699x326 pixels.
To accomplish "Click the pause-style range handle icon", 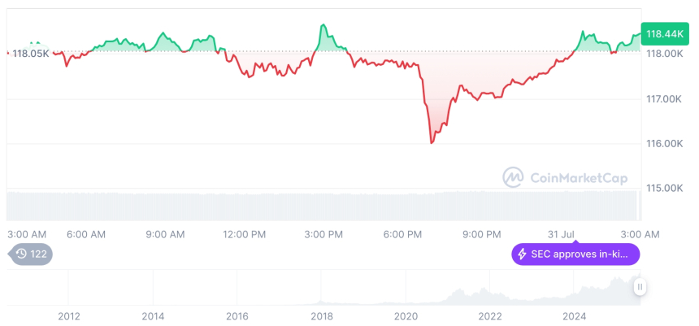I will pyautogui.click(x=640, y=286).
